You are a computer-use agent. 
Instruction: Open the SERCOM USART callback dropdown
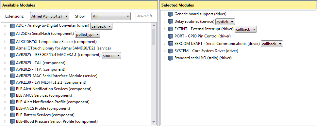click(272, 44)
